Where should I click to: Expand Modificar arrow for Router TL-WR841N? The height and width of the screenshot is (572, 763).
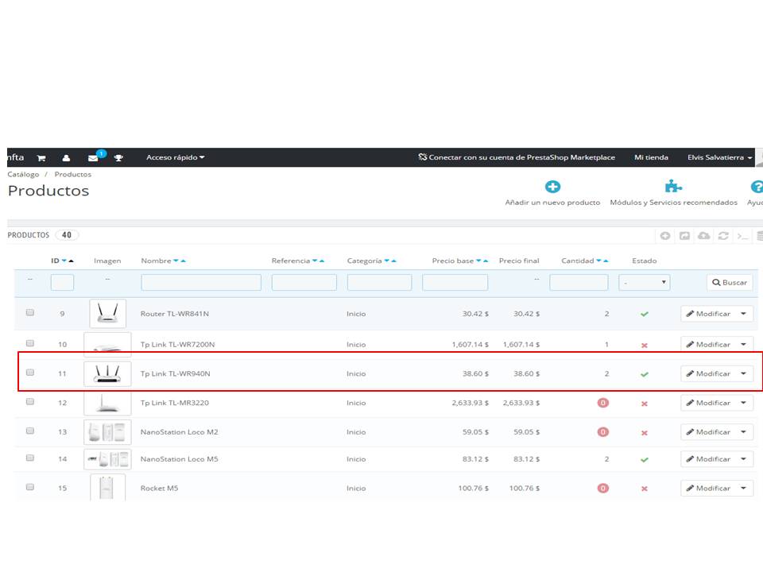(744, 314)
